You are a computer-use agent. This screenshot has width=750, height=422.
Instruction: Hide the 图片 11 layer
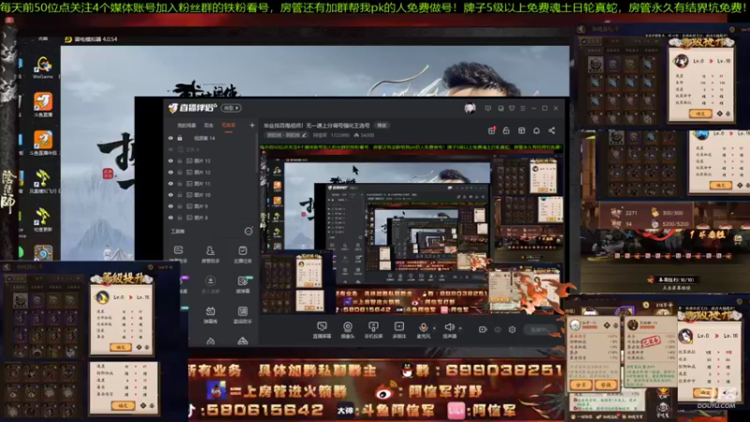171,184
